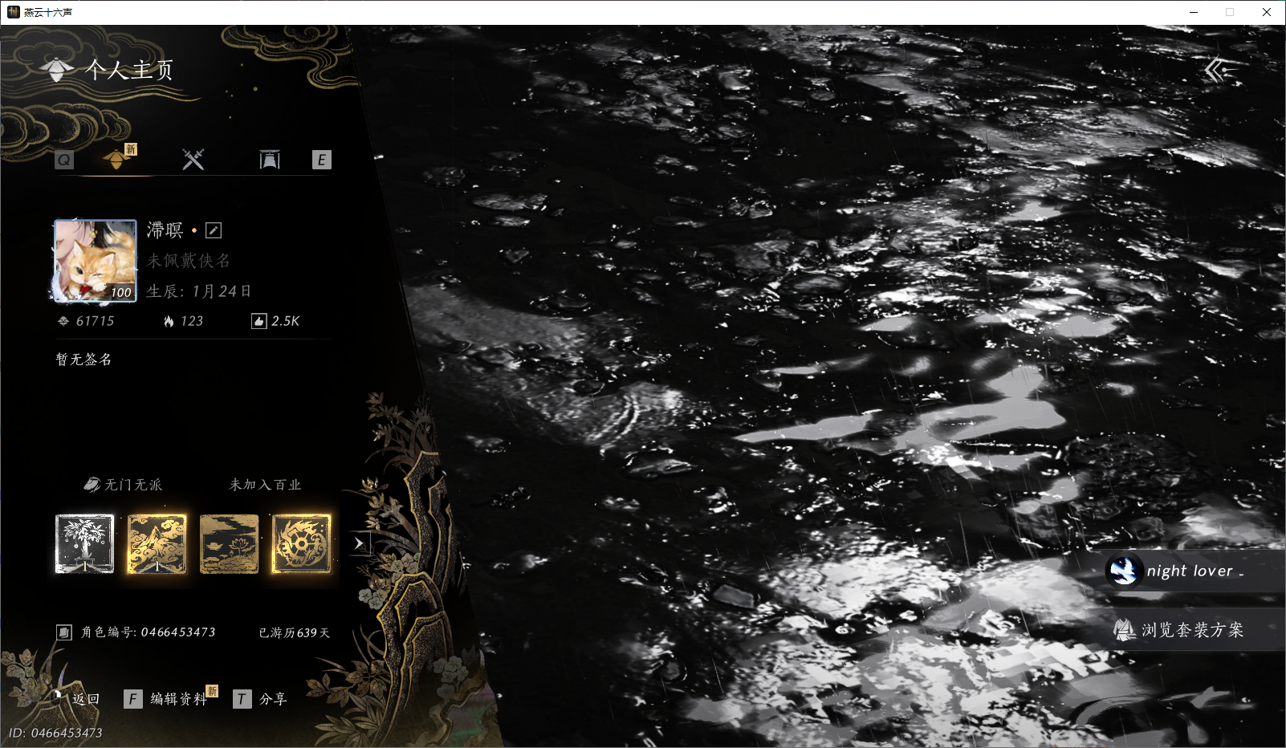Open the night lover title entry
This screenshot has height=748, width=1286.
point(1194,571)
